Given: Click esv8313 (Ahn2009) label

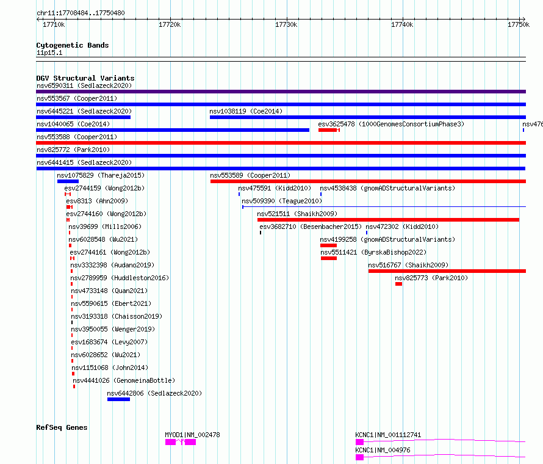Looking at the screenshot, I should [97, 201].
